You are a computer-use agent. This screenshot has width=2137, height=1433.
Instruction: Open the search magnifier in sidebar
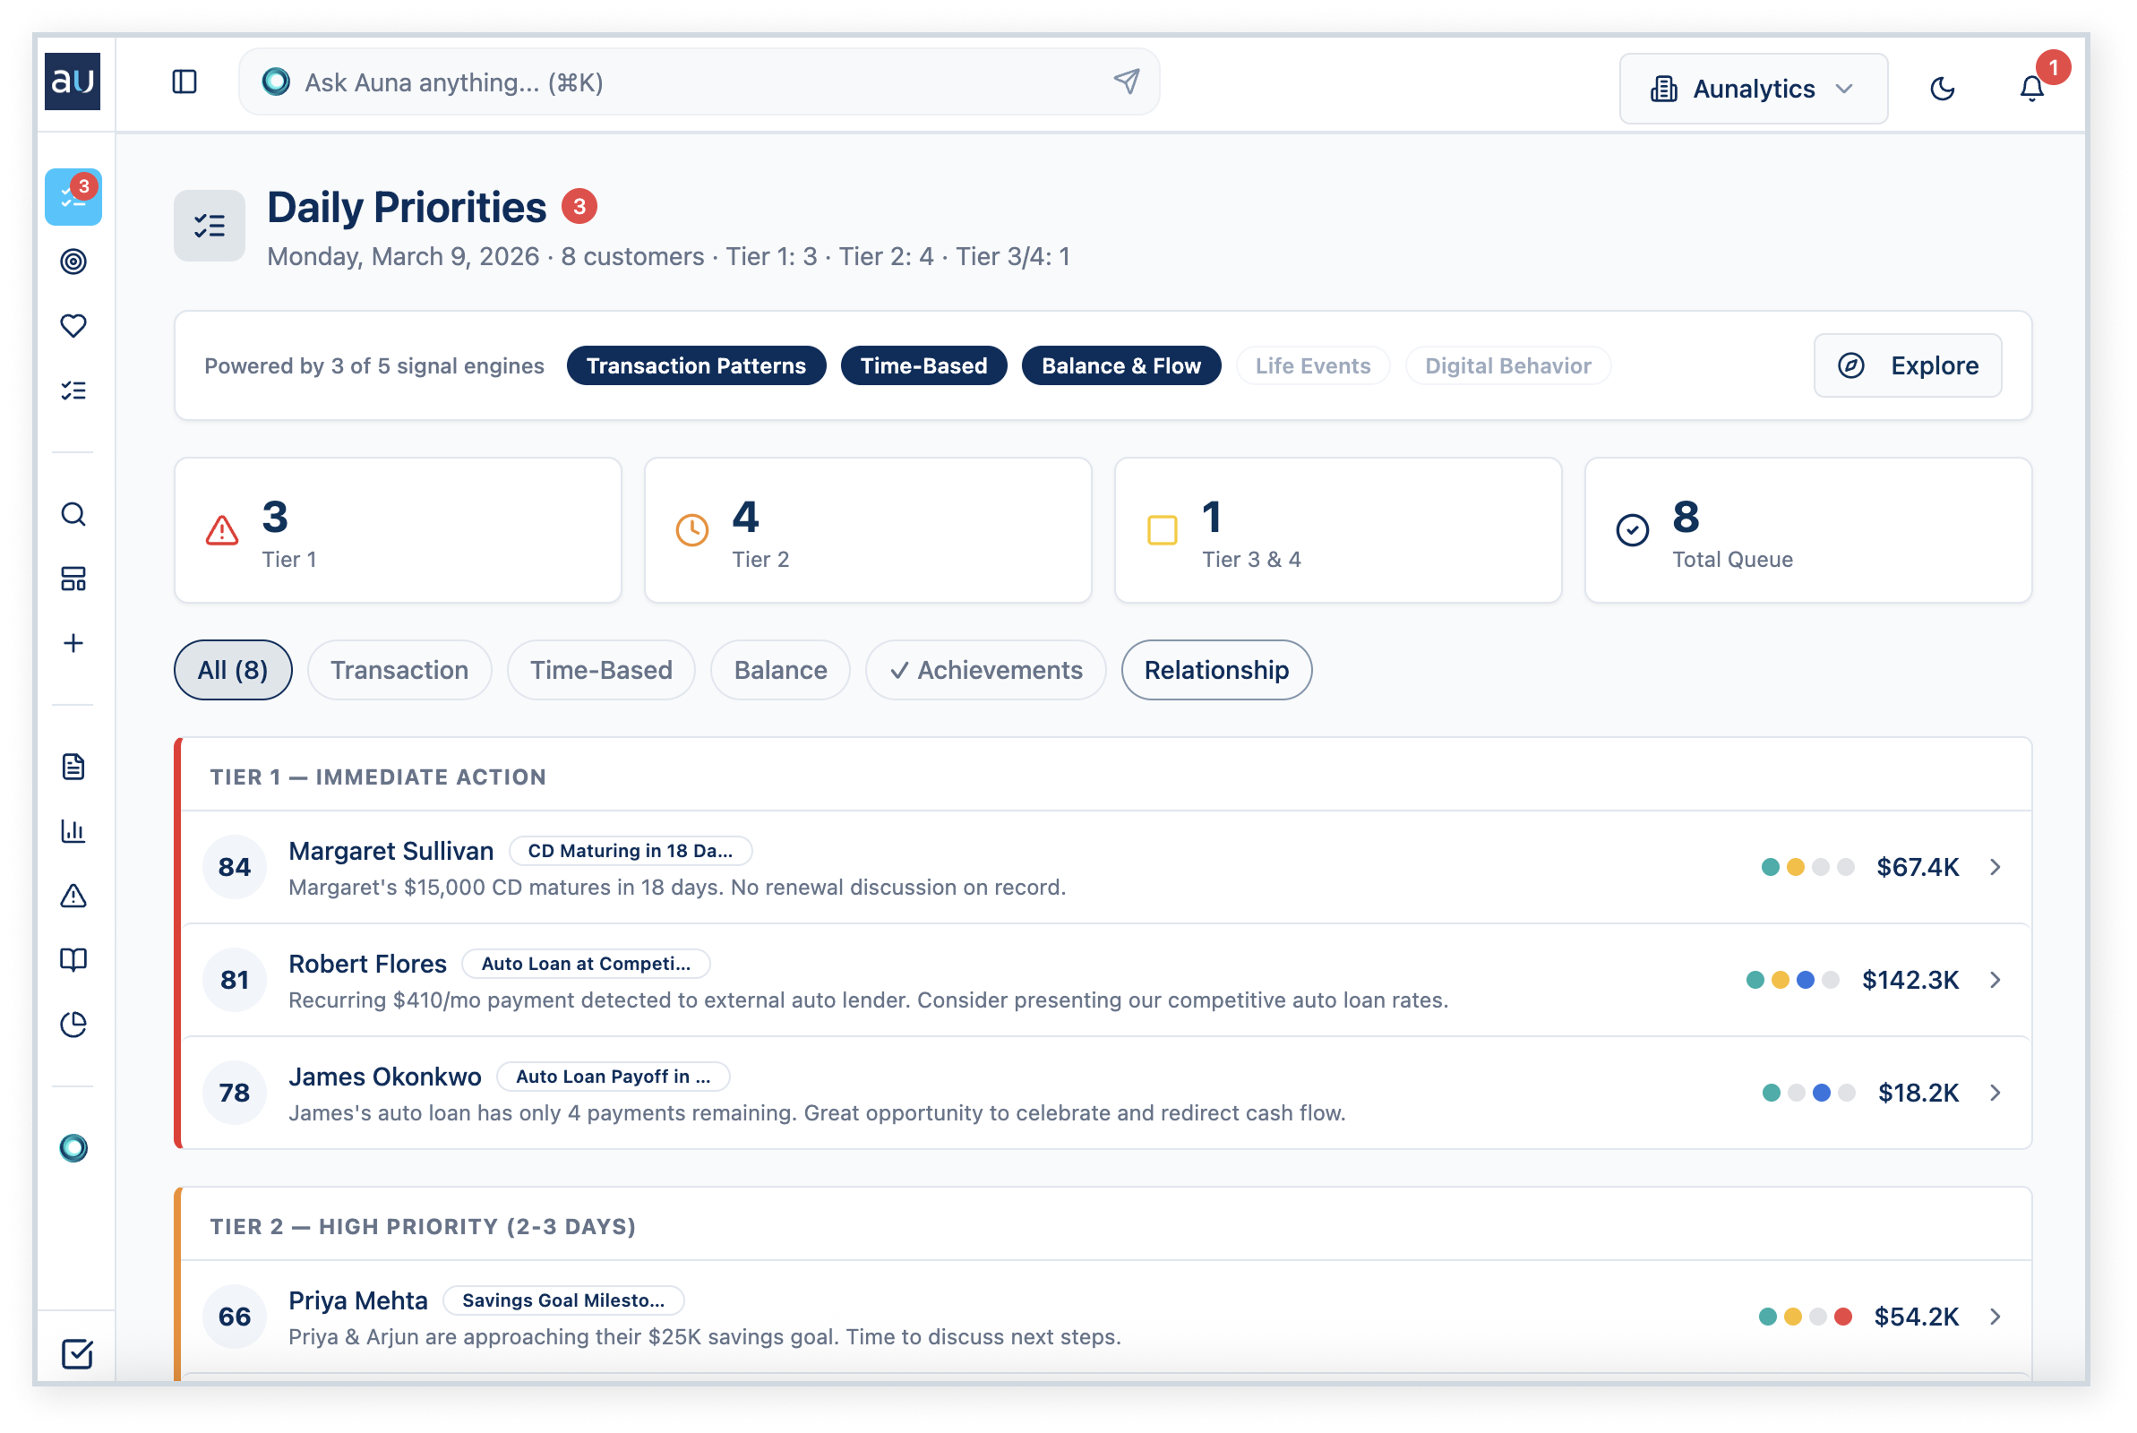[x=73, y=514]
